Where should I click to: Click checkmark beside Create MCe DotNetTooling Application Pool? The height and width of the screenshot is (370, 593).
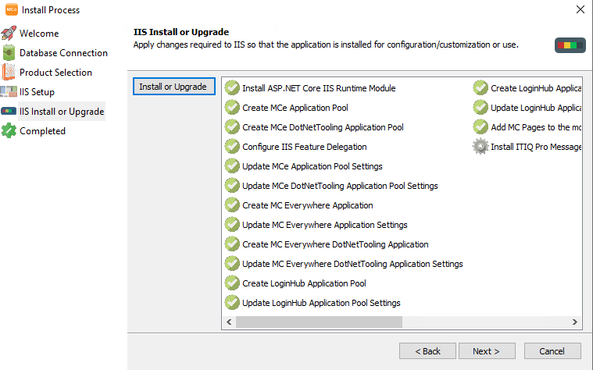pyautogui.click(x=232, y=127)
